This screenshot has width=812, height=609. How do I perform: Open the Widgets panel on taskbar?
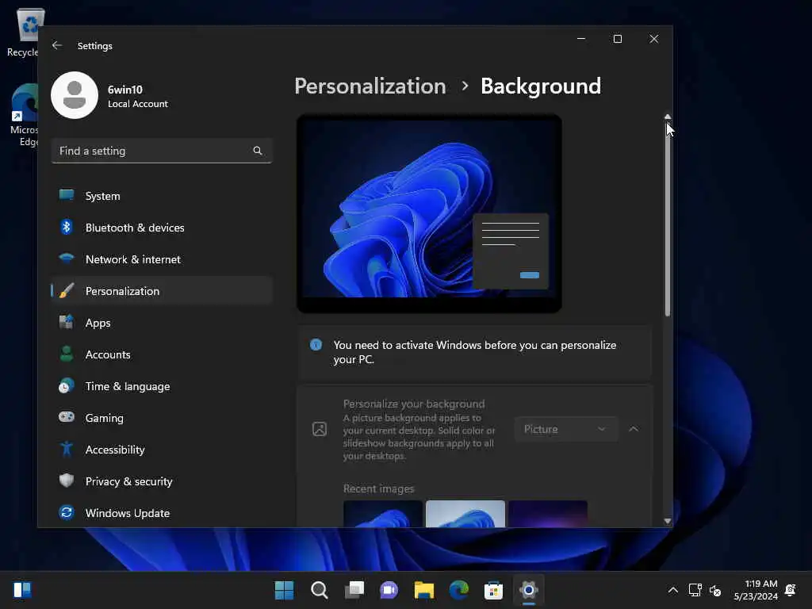(22, 590)
